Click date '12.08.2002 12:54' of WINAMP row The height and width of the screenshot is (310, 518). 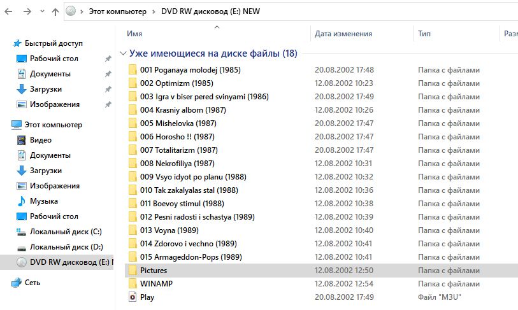coord(344,284)
